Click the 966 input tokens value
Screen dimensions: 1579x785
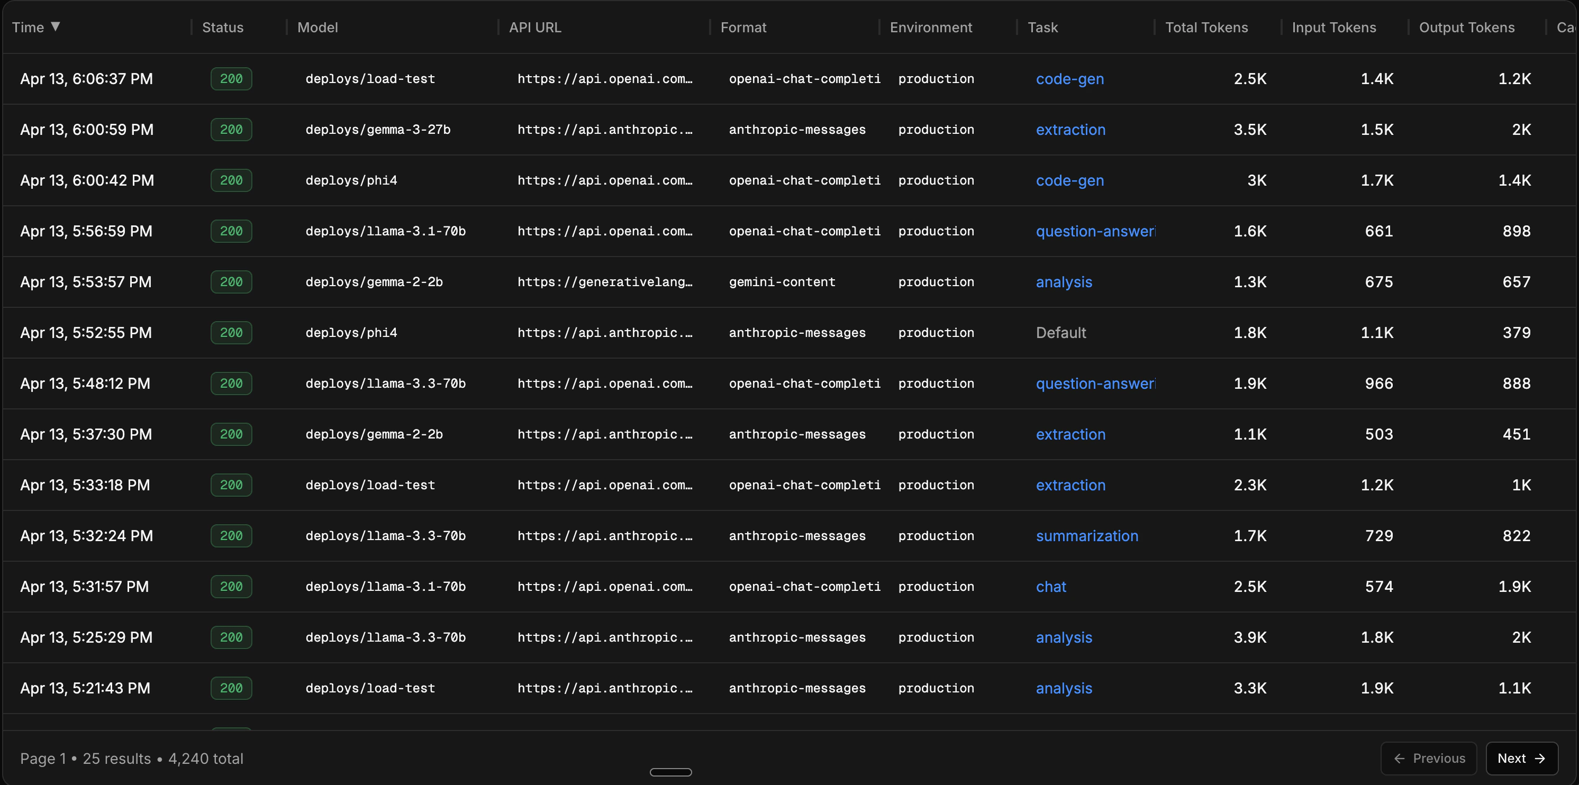coord(1378,384)
